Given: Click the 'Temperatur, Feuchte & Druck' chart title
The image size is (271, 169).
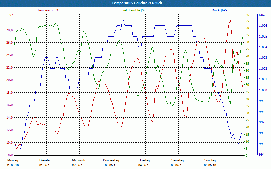Looking at the screenshot, I should pos(137,3).
